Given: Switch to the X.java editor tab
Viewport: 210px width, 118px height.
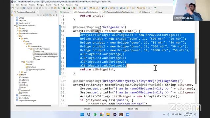Looking at the screenshot, I should (158, 12).
